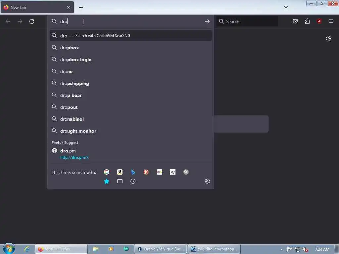Click the Go arrow in the address bar
This screenshot has width=339, height=254.
click(x=207, y=21)
